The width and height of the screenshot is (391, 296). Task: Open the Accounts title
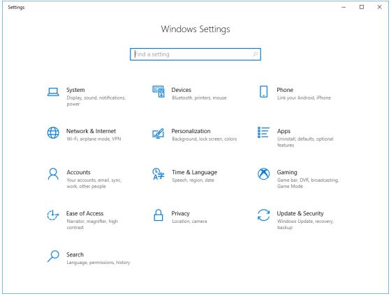[78, 172]
